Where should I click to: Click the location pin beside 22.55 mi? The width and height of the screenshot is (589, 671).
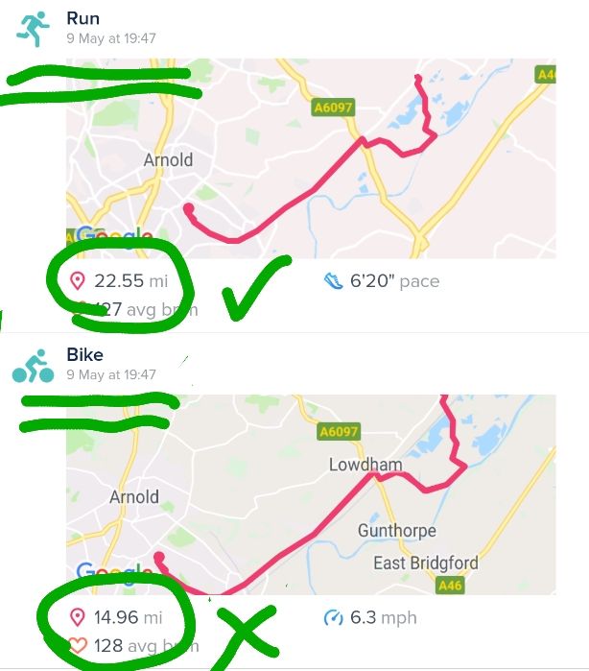tap(78, 281)
